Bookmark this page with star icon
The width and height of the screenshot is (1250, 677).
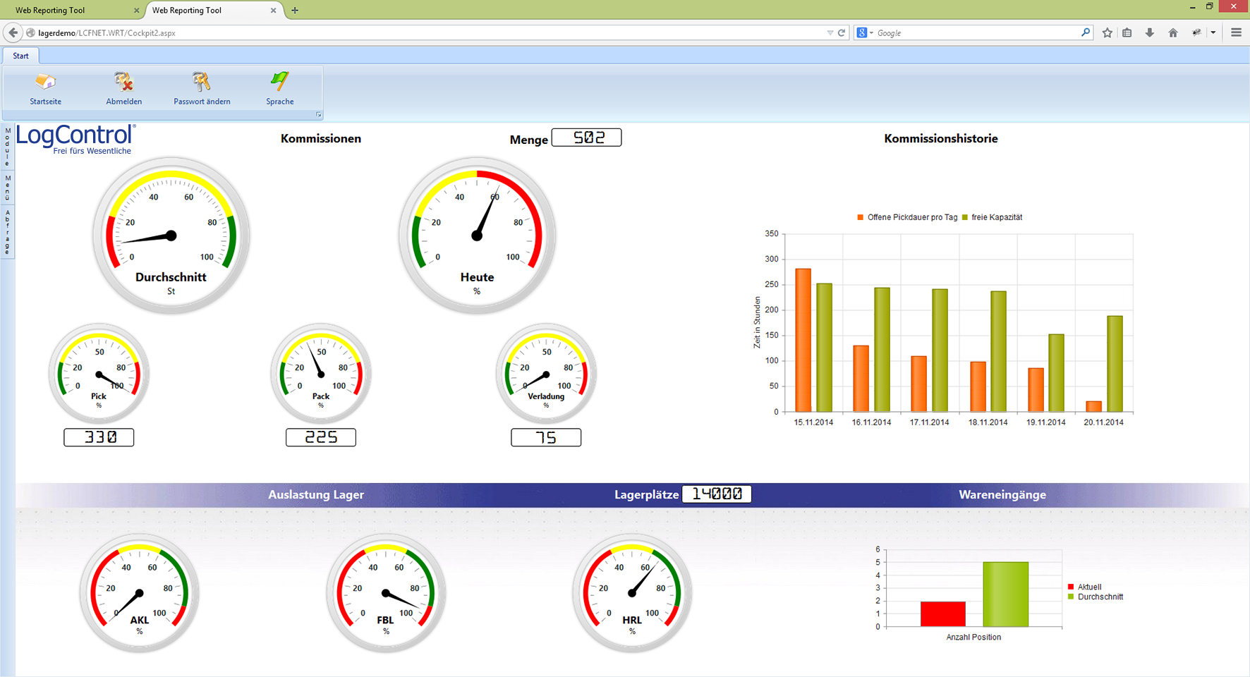[1107, 32]
